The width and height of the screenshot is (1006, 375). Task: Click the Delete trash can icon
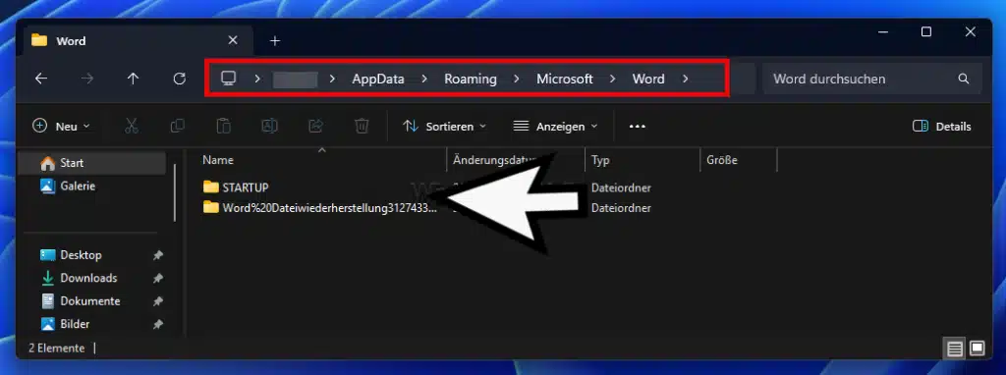click(x=362, y=127)
